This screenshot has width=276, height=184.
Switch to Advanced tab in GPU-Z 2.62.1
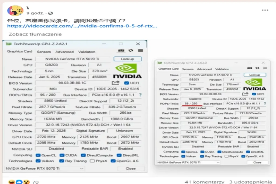click(65, 52)
